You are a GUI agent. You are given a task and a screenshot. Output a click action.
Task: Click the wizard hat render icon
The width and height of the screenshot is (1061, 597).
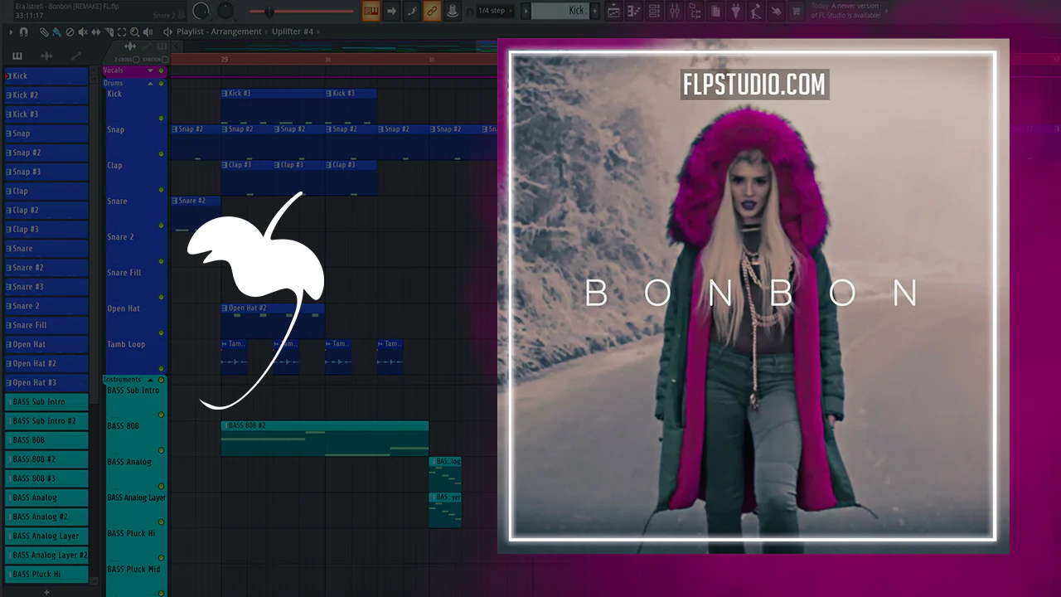pos(452,11)
